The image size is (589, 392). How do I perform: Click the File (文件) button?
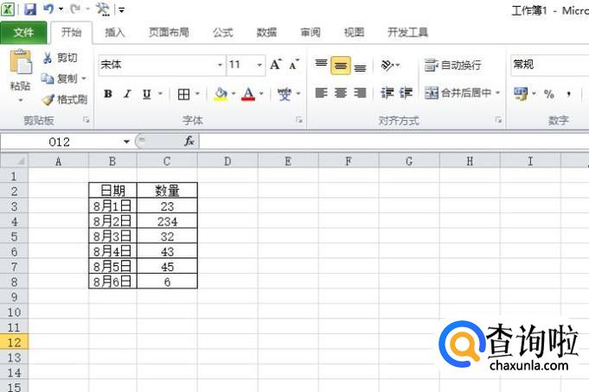tap(23, 33)
